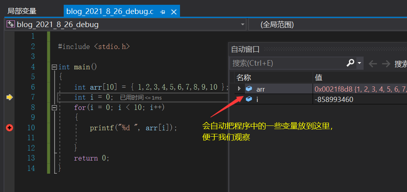This screenshot has height=192, width=407.
Task: Click the return 0; line
Action: (x=92, y=158)
